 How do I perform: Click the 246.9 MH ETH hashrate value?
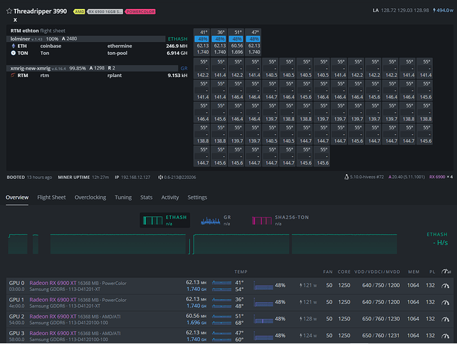point(177,46)
